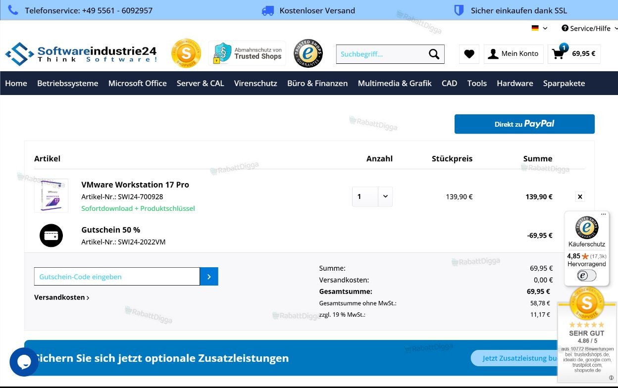Image resolution: width=618 pixels, height=388 pixels.
Task: Open Microsoft Office menu
Action: click(x=138, y=83)
